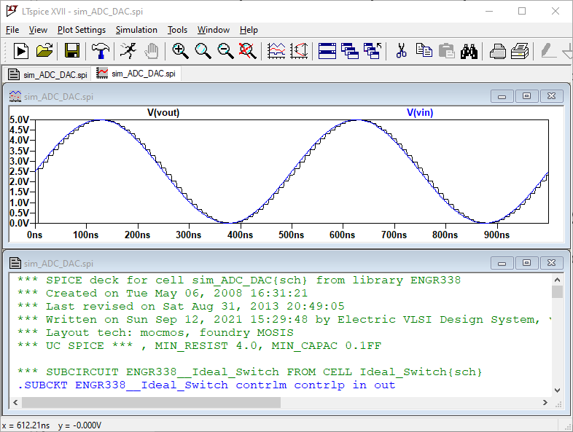Maximize the netlist text window
This screenshot has height=432, width=573.
(x=526, y=263)
